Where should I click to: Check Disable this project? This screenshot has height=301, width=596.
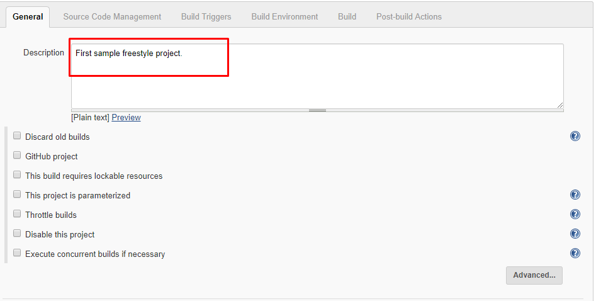point(17,234)
